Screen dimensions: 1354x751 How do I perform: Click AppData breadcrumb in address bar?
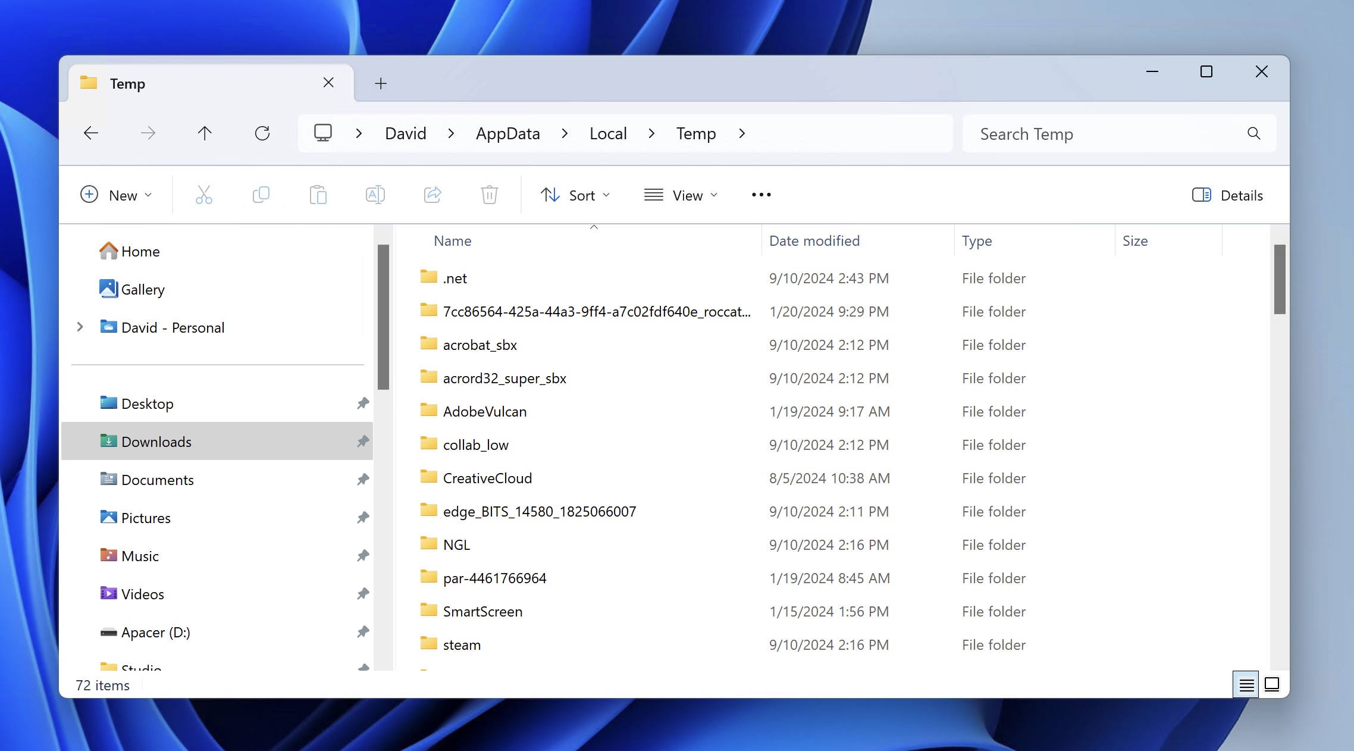point(508,133)
